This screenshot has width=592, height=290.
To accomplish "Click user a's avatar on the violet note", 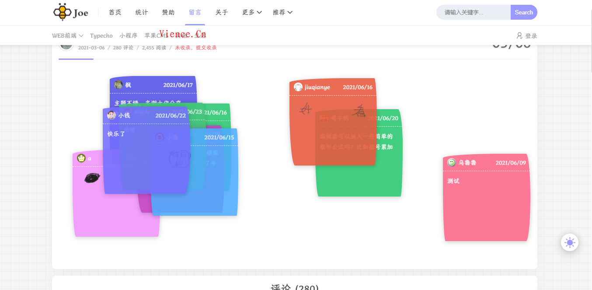I will pos(81,158).
